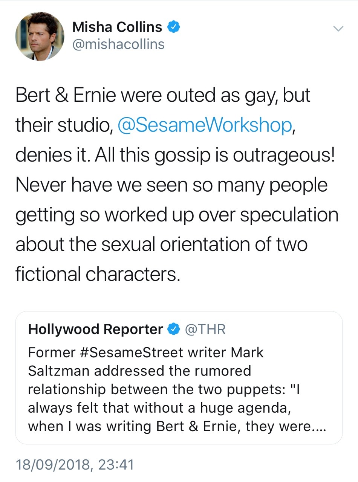This screenshot has width=358, height=482.
Task: Click the 23:41 time in the timestamp
Action: point(116,464)
